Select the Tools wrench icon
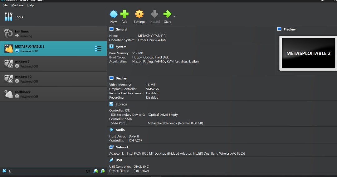This screenshot has height=177, width=337. click(x=9, y=17)
